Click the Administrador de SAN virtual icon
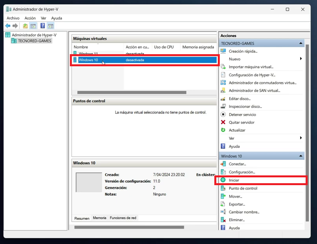 point(223,90)
